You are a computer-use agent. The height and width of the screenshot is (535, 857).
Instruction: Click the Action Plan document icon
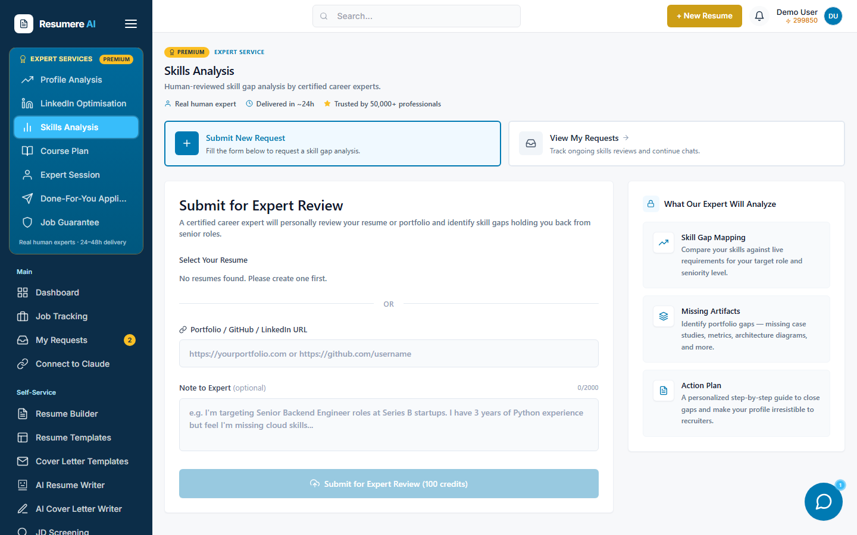click(664, 391)
